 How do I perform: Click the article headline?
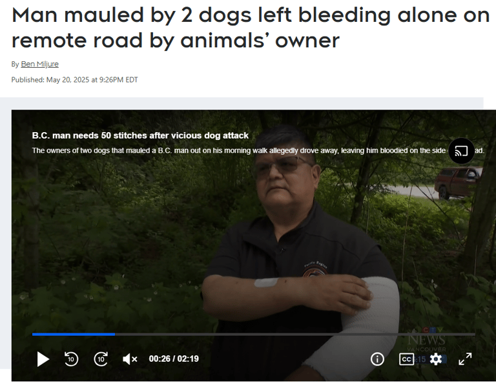click(250, 28)
